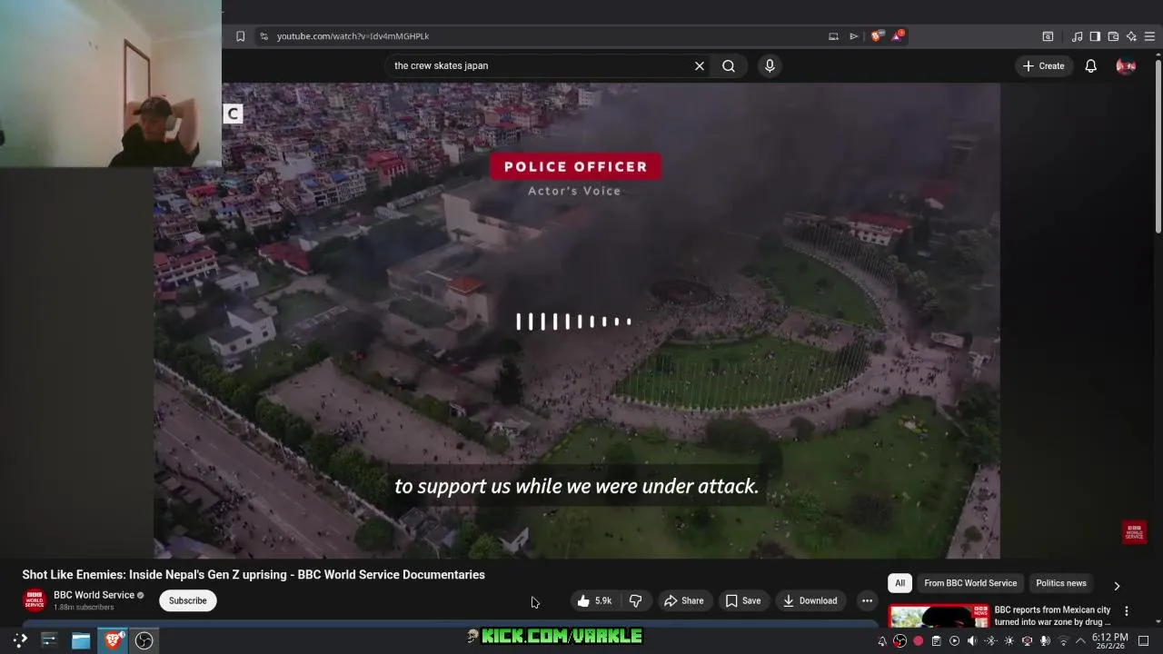Switch to OBS Studio in the taskbar
1163x654 pixels.
(144, 640)
